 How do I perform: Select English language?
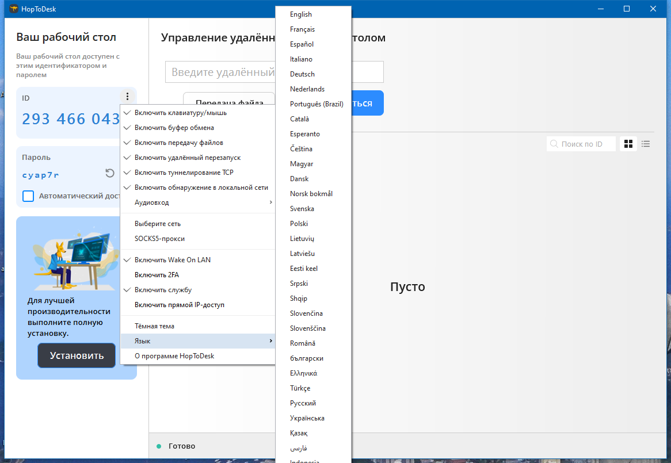pyautogui.click(x=313, y=14)
